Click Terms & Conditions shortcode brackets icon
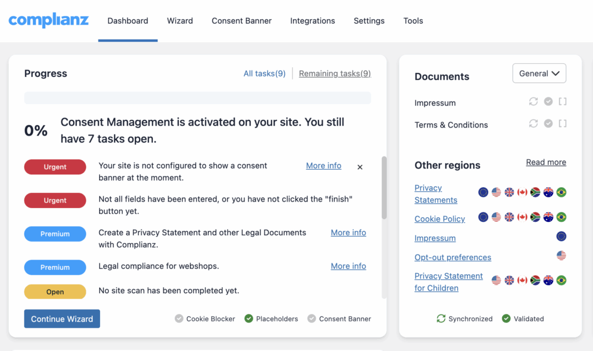The width and height of the screenshot is (593, 351). click(563, 123)
